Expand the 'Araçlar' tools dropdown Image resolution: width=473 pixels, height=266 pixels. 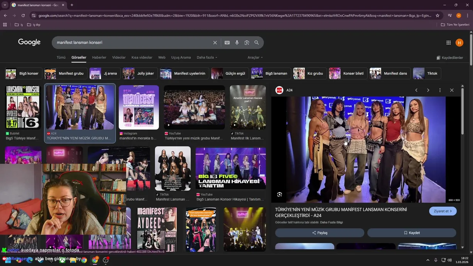point(255,57)
